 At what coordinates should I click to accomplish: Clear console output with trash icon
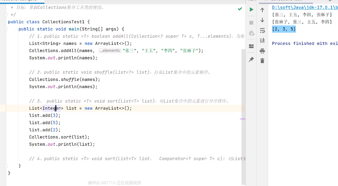(262, 61)
